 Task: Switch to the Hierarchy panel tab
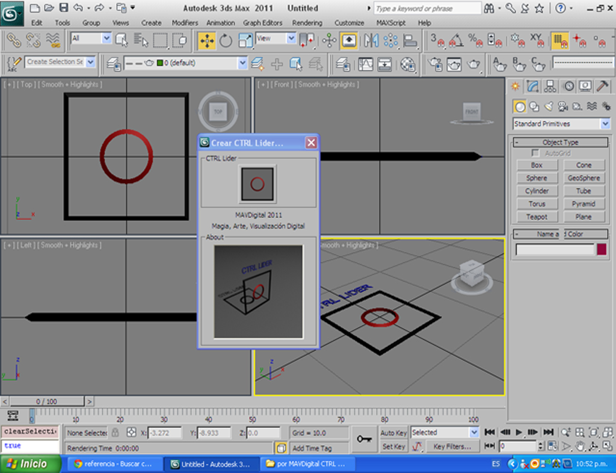550,86
